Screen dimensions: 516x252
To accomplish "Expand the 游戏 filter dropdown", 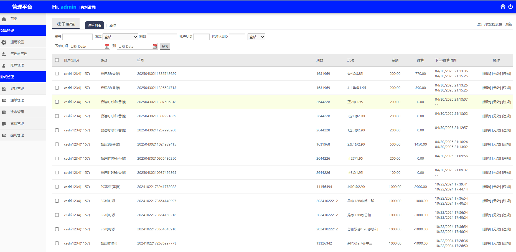I will pyautogui.click(x=120, y=37).
